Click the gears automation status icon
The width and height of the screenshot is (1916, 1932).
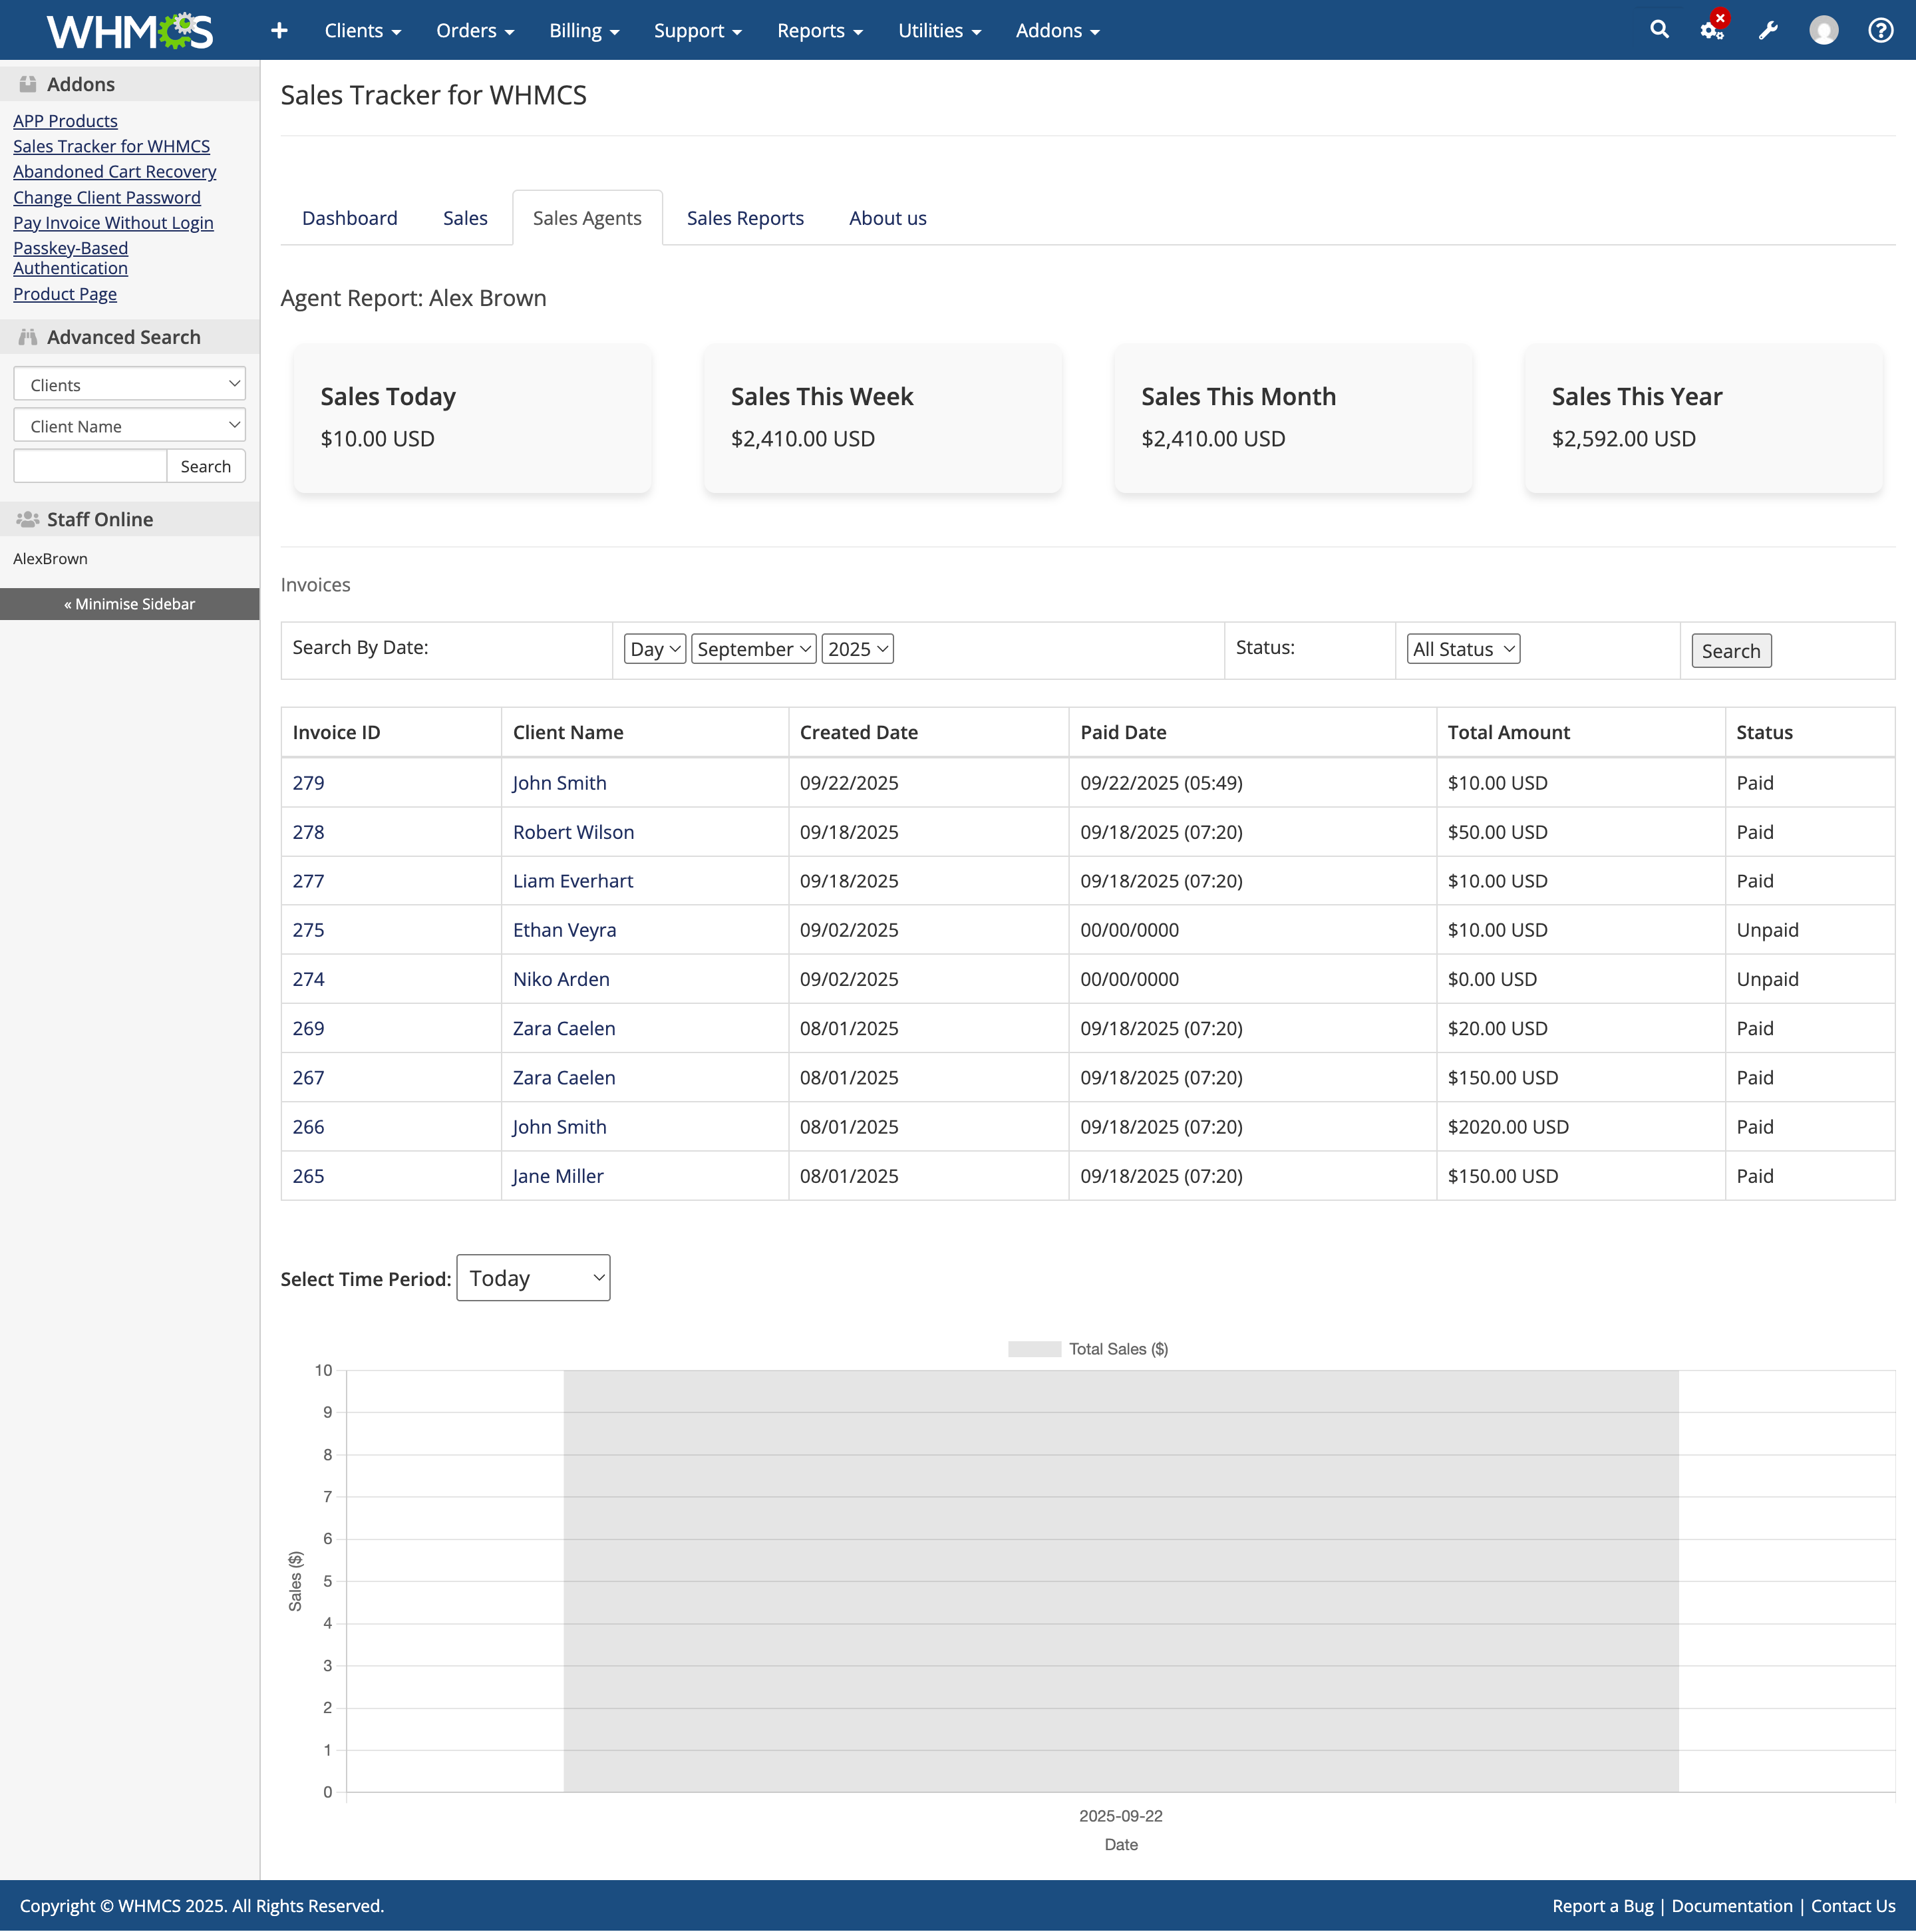[x=1712, y=30]
